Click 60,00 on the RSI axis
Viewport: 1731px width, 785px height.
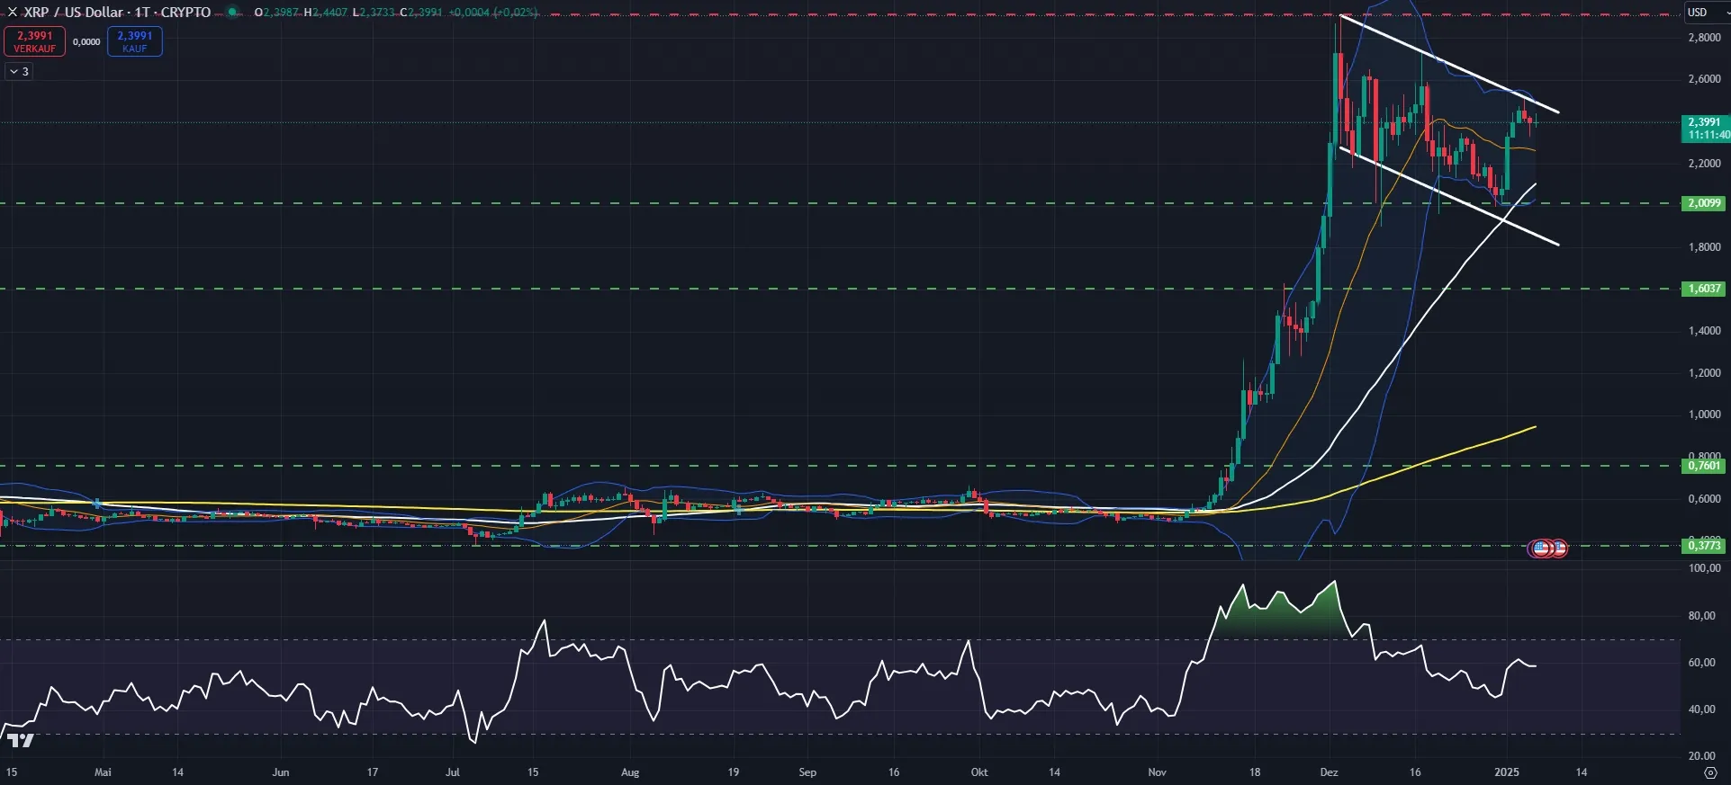coord(1702,663)
